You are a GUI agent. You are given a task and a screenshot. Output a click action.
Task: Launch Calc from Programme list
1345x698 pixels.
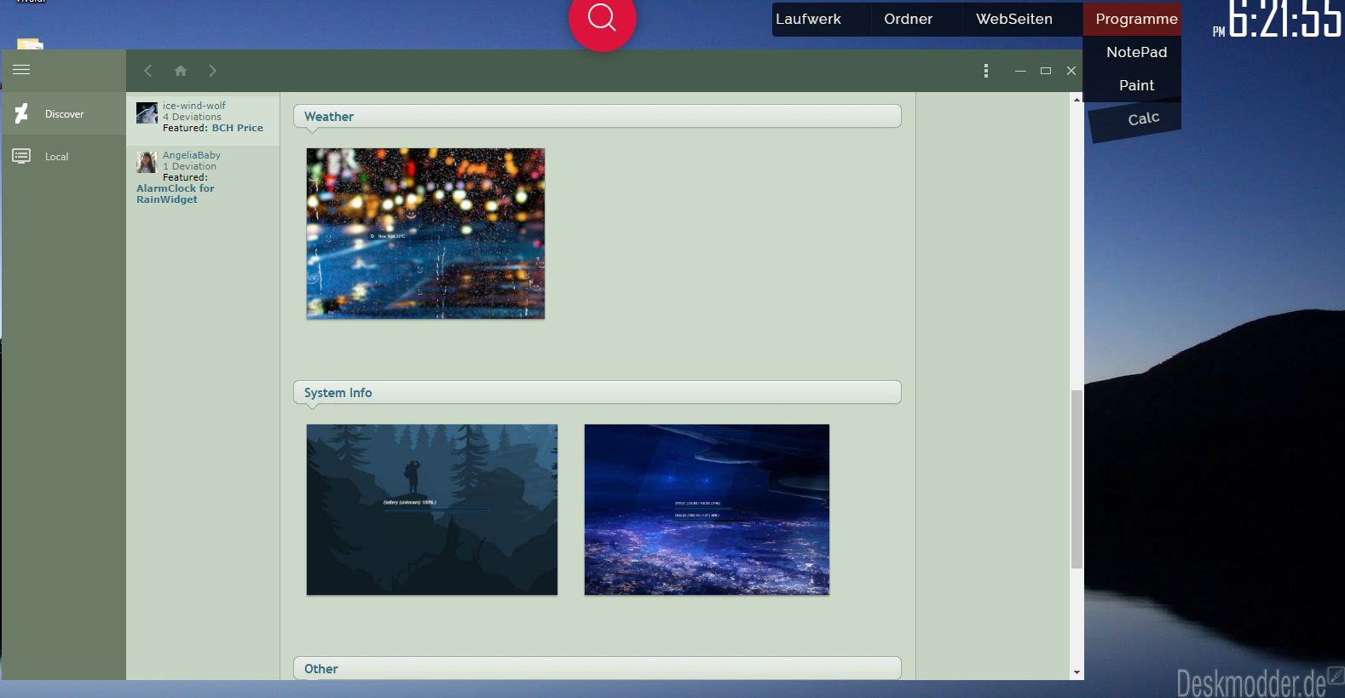pos(1143,118)
